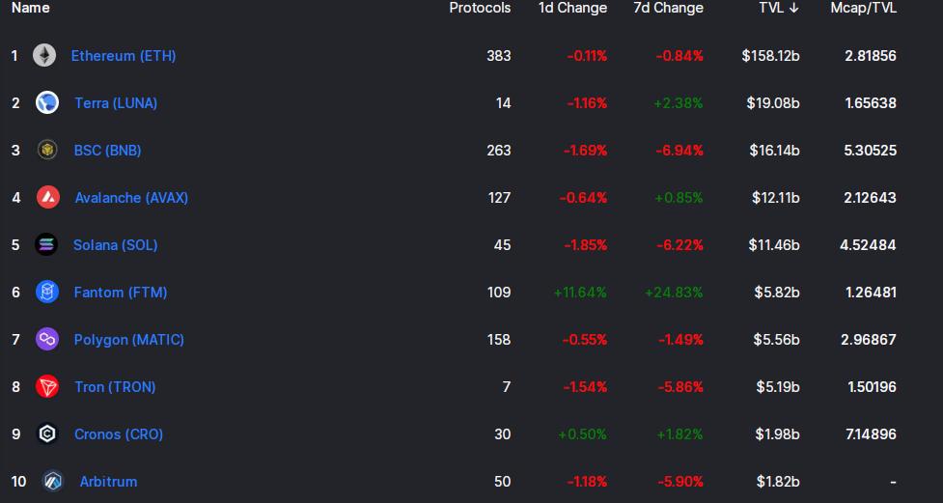Viewport: 943px width, 503px height.
Task: Open the Ethereum (ETH) chain link
Action: tap(124, 56)
